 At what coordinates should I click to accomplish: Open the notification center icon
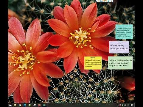(x=132, y=105)
